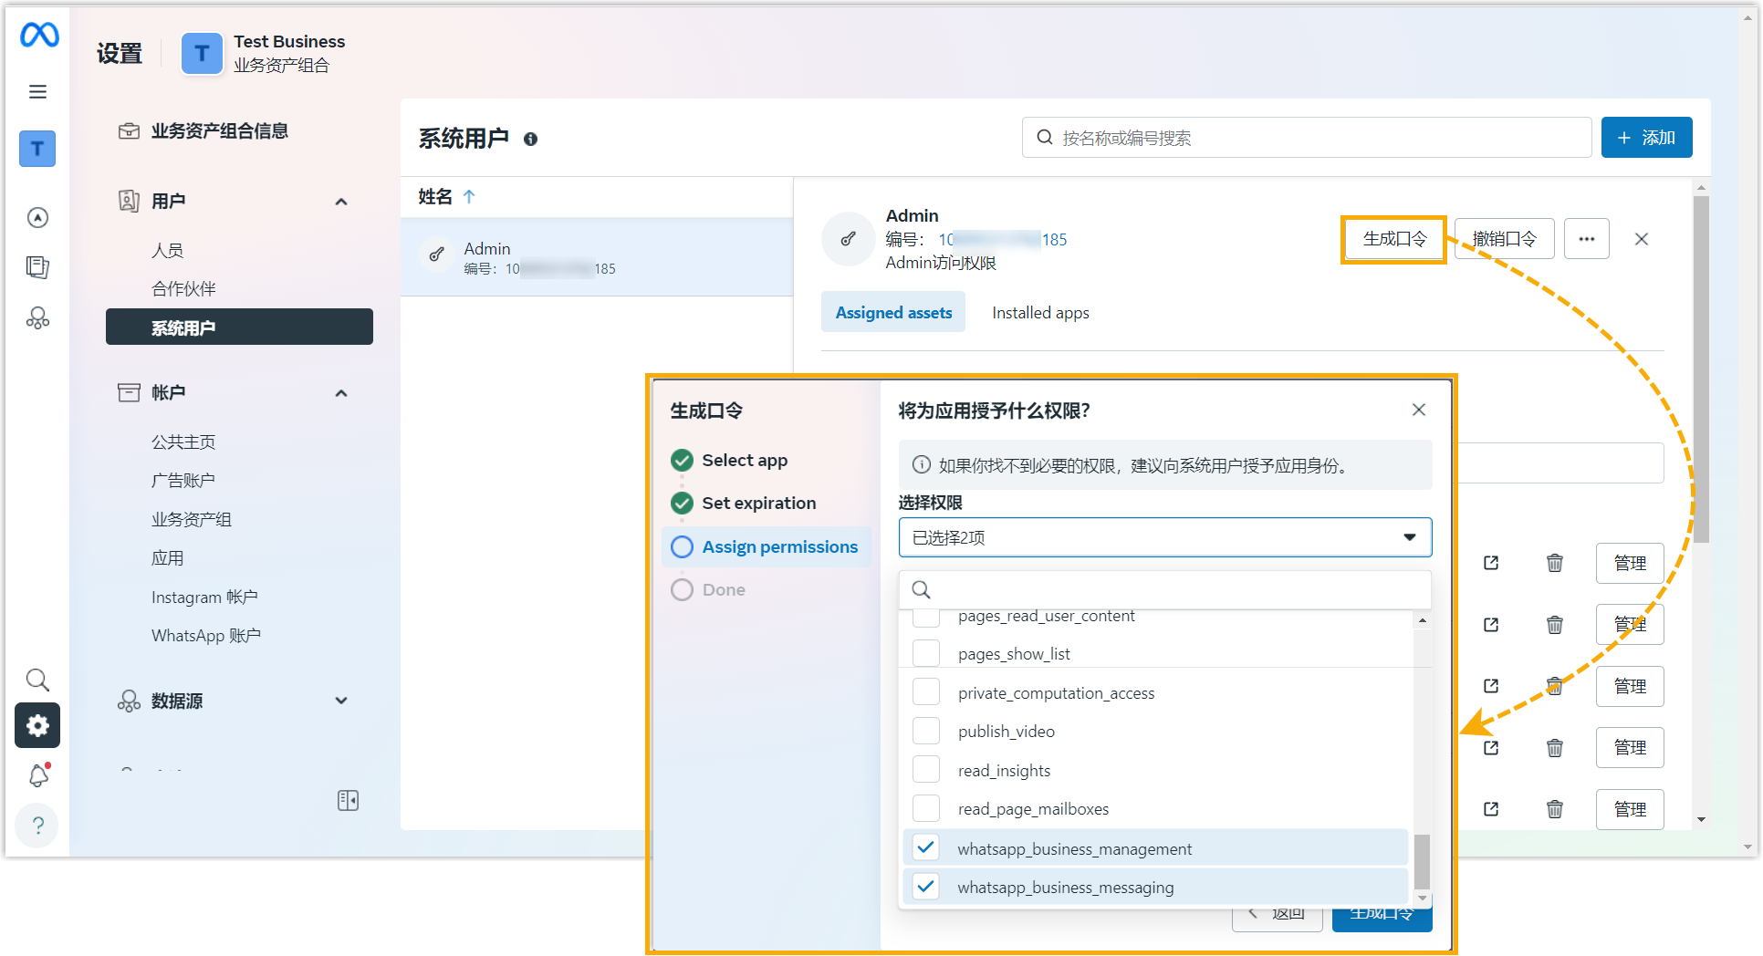Open the hamburger menu in the sidebar
This screenshot has height=956, width=1763.
[37, 91]
